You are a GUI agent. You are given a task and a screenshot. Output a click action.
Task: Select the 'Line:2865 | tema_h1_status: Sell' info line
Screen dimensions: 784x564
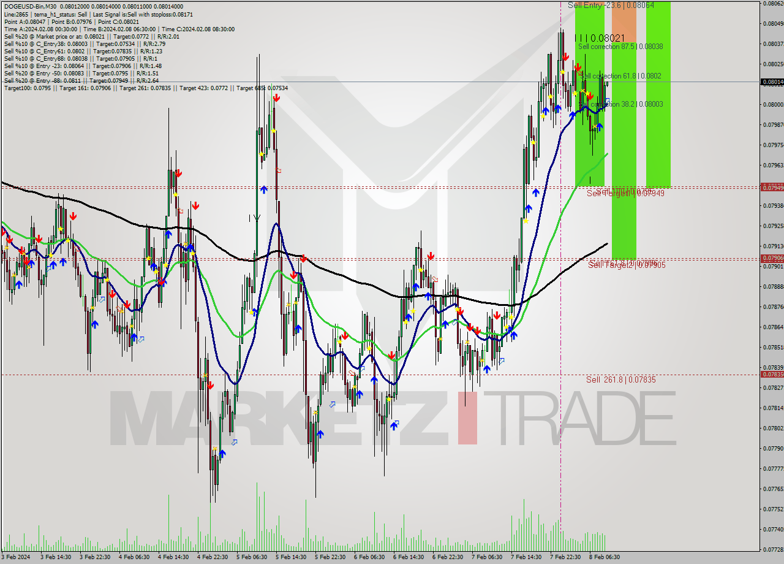click(x=98, y=13)
